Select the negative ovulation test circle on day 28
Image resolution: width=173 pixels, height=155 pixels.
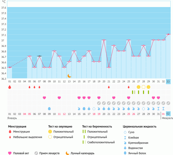pyautogui.click(x=144, y=87)
